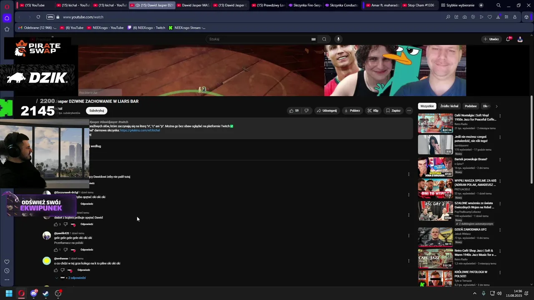Open Odebrane (12 966) Gmail bookmark
The image size is (534, 300).
tap(37, 27)
